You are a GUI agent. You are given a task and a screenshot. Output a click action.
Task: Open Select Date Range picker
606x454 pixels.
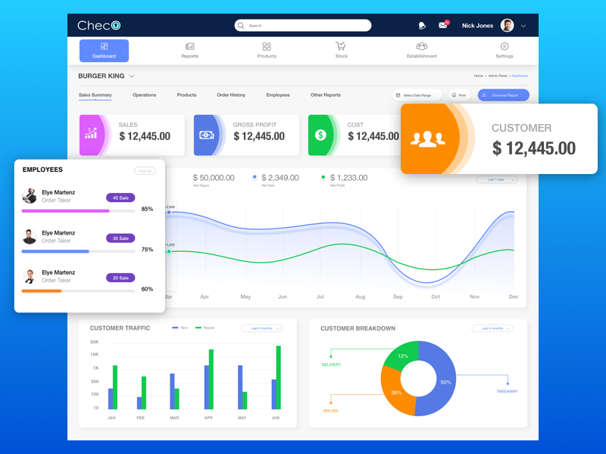tap(417, 95)
